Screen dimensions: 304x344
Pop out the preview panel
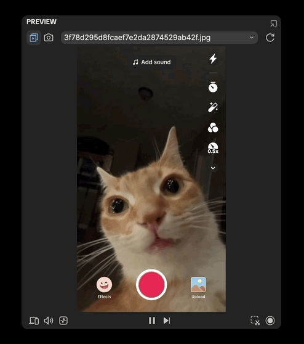pos(274,23)
